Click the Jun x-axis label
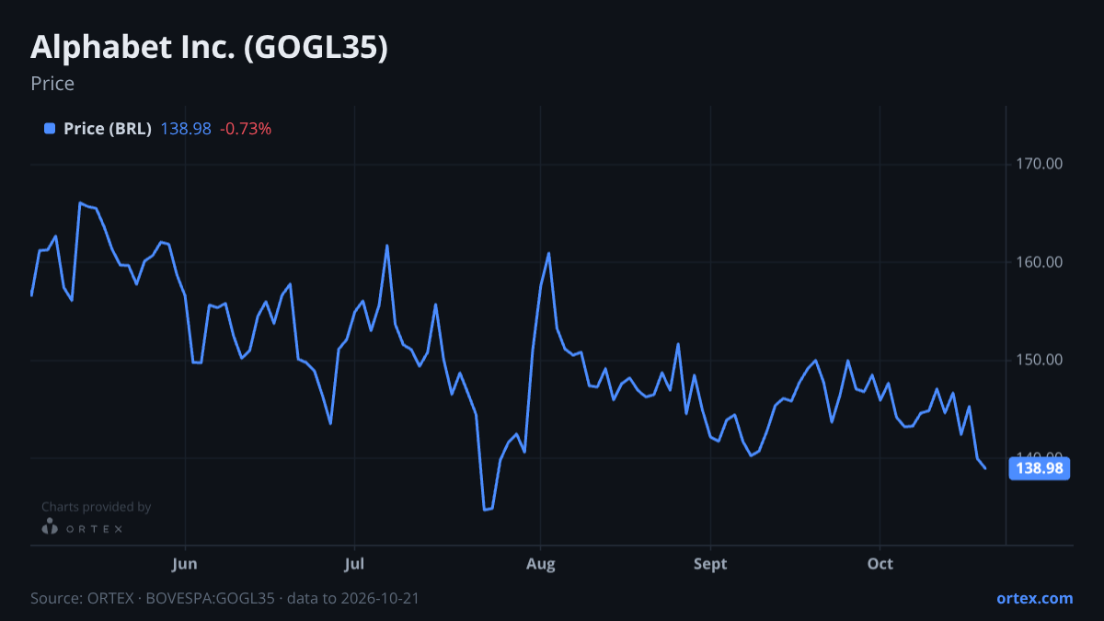Viewport: 1104px width, 621px height. (186, 564)
